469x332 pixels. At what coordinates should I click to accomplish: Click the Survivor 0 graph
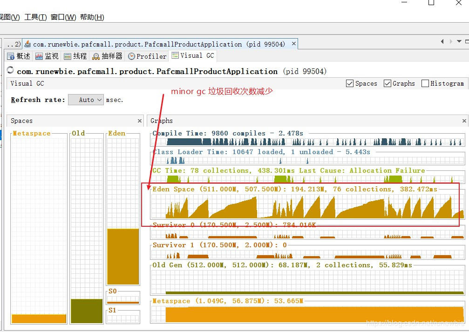click(307, 234)
